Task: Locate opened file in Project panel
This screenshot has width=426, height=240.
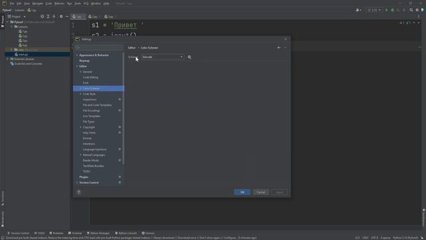Action: [x=42, y=17]
